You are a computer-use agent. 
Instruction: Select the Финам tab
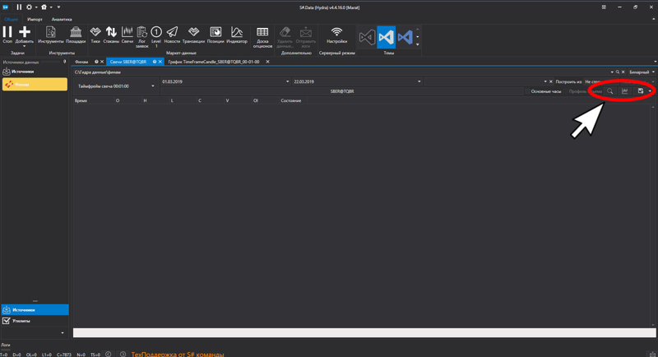82,62
